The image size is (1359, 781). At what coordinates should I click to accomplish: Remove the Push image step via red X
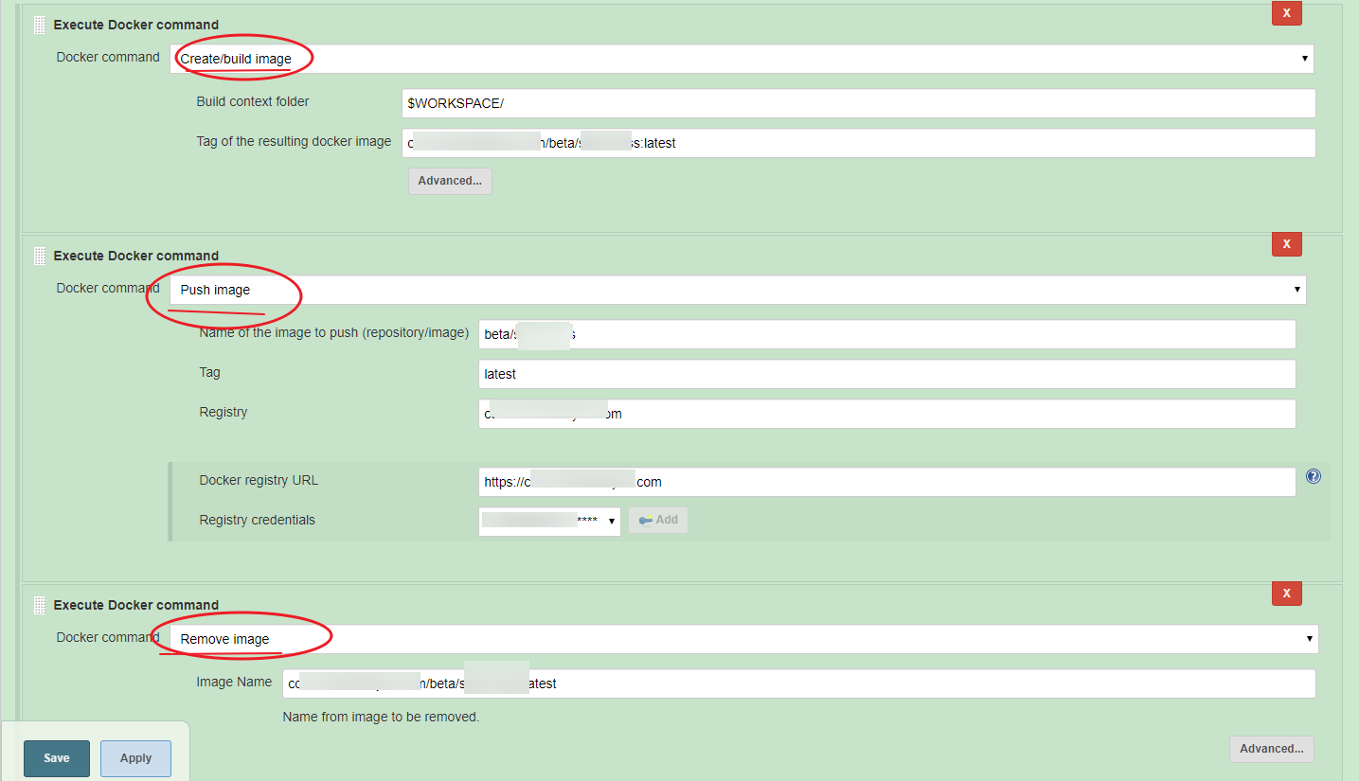(1286, 244)
